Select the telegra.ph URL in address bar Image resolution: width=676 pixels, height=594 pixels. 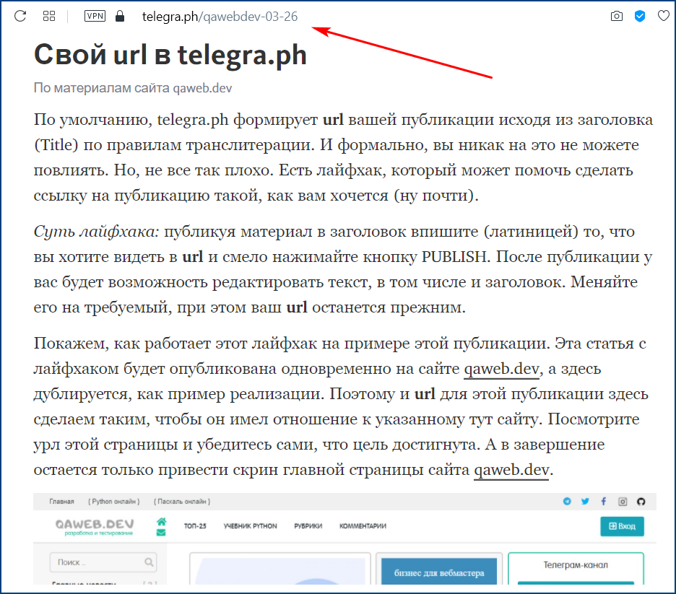coord(220,17)
